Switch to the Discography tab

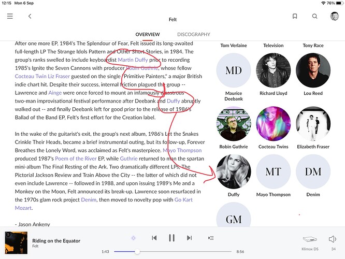coord(194,35)
